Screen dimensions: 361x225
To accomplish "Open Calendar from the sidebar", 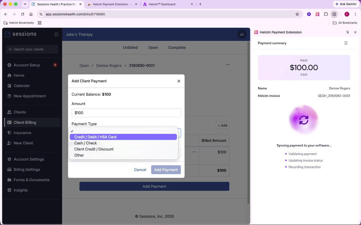I will coord(32,85).
